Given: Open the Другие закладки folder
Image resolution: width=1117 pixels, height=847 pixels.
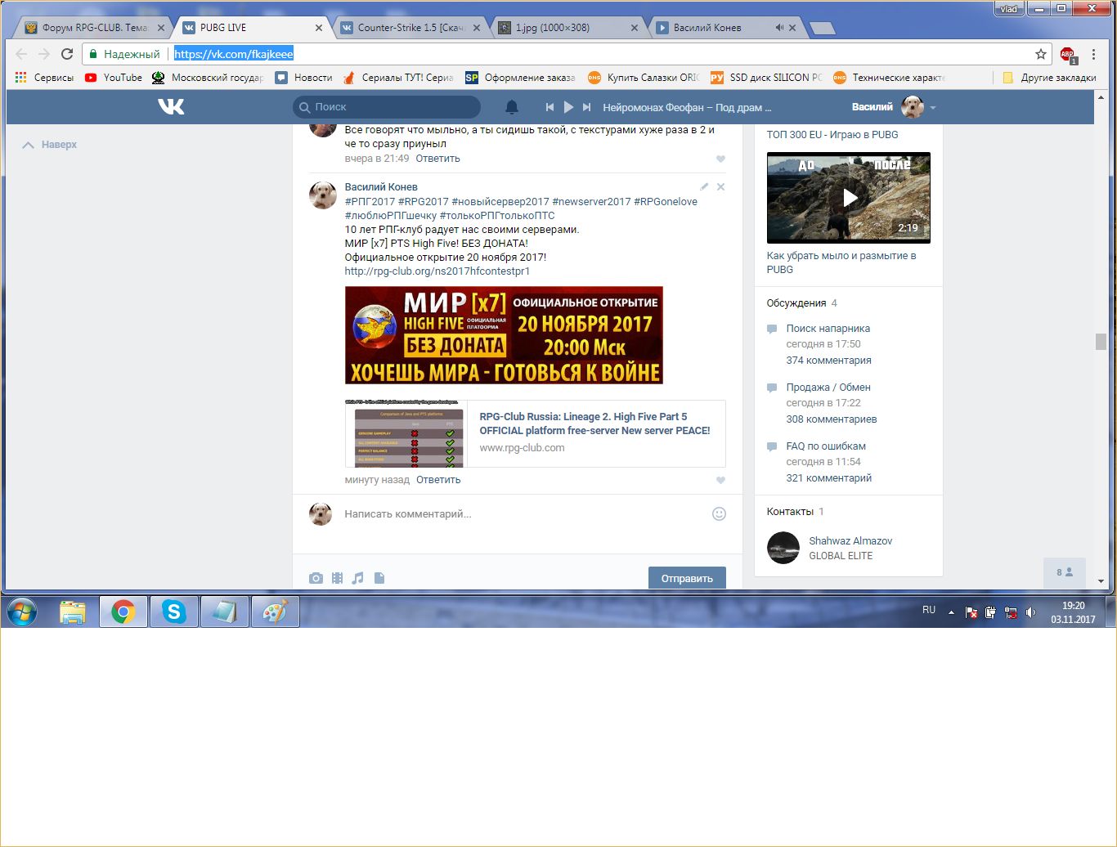Looking at the screenshot, I should [1049, 78].
